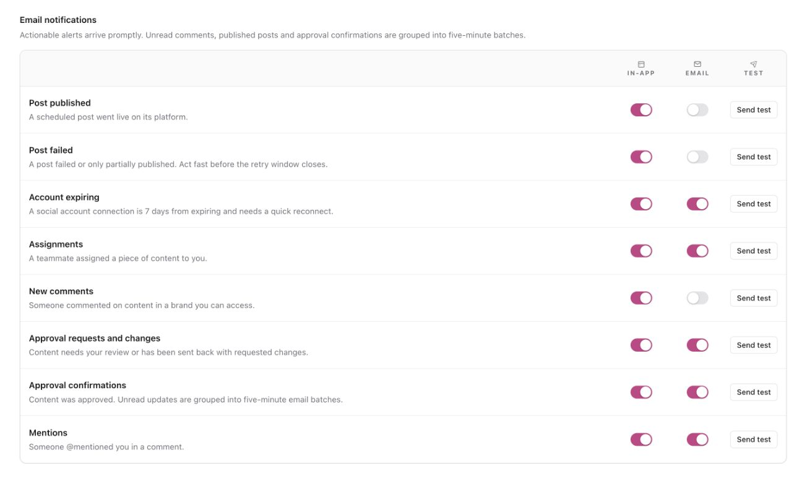
Task: Click the EMAIL column label
Action: (697, 73)
